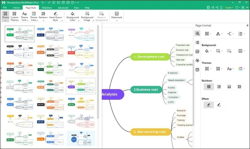Image resolution: width=250 pixels, height=149 pixels.
Task: Open watermark dropdown in Background section
Action: [x=242, y=51]
